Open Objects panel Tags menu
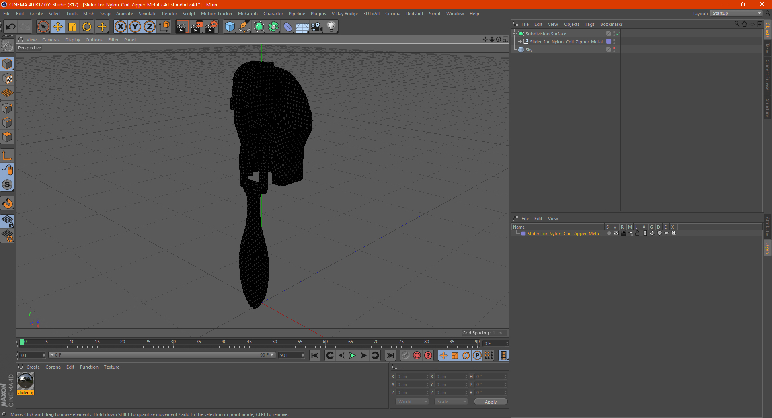The image size is (772, 418). (x=589, y=24)
